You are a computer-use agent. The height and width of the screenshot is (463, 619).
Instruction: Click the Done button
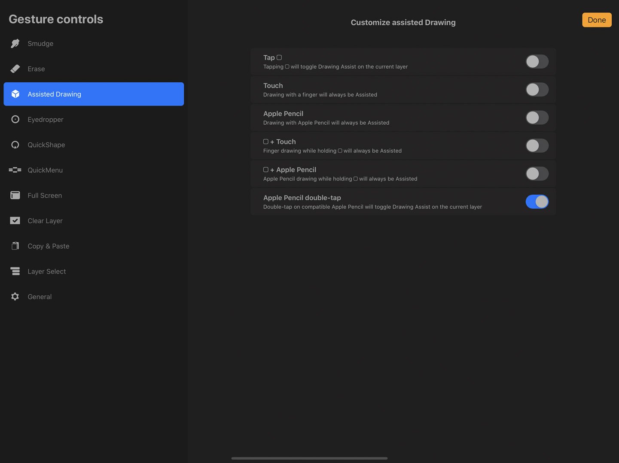pos(597,20)
